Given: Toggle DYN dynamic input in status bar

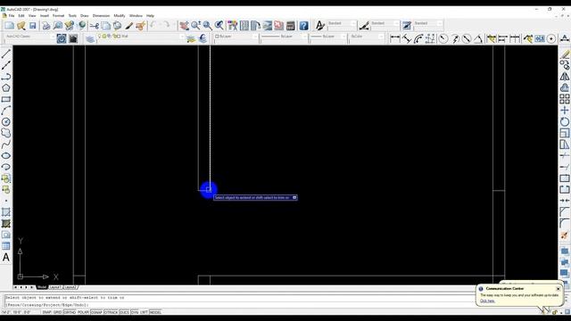Looking at the screenshot, I should pos(135,312).
